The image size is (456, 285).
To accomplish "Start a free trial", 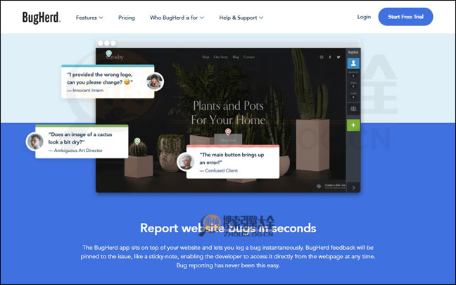I will pyautogui.click(x=405, y=17).
